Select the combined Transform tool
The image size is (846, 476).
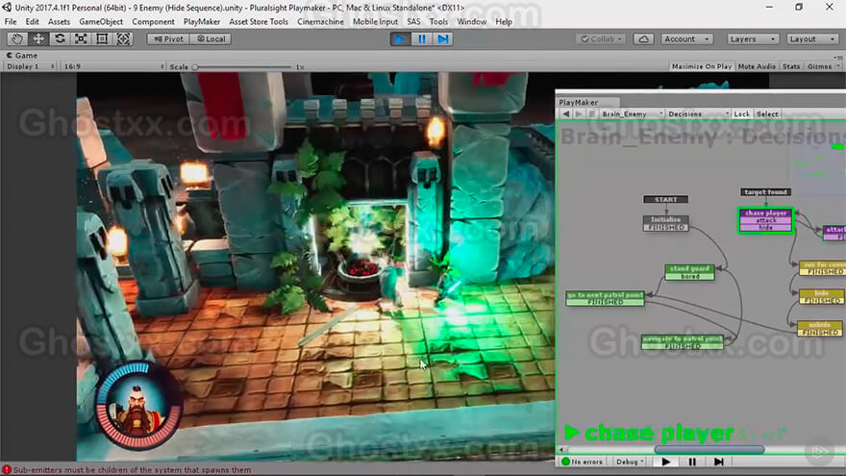click(x=123, y=38)
